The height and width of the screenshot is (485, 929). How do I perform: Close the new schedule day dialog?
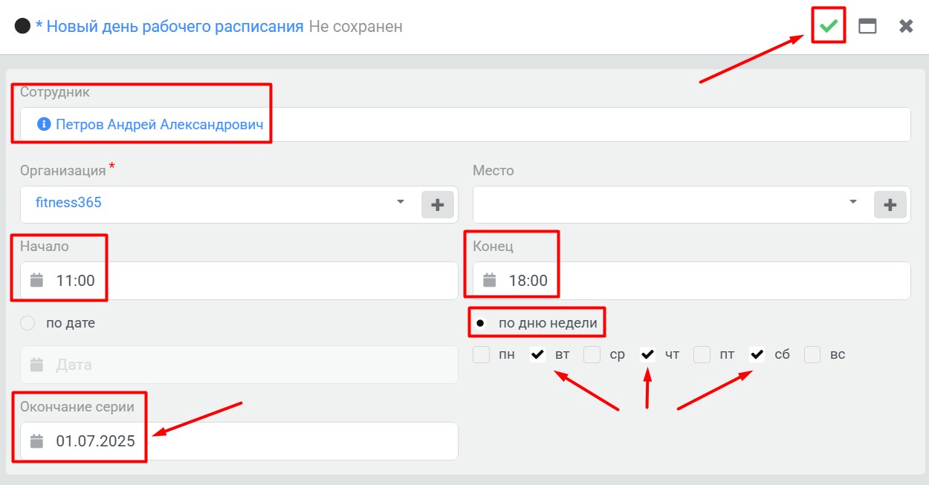pyautogui.click(x=906, y=26)
